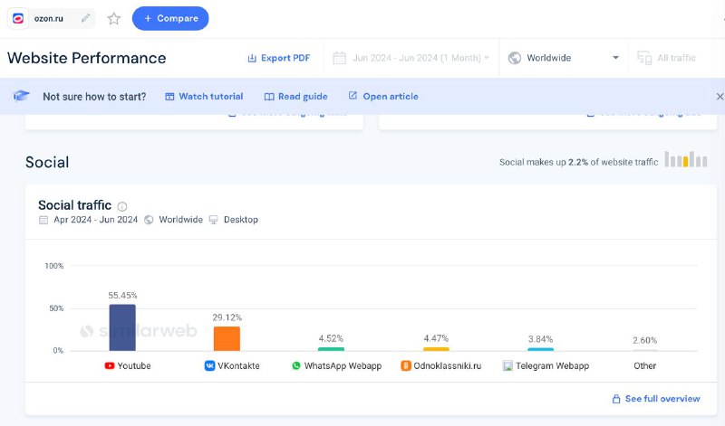The width and height of the screenshot is (725, 426).
Task: Click the globe icon next to Worldwide
Action: pos(514,58)
